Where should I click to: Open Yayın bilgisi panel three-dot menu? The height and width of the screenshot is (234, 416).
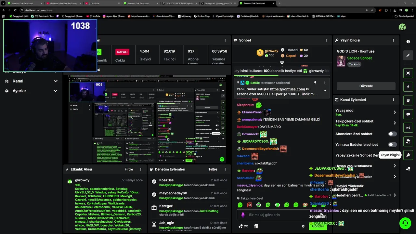[x=393, y=40]
